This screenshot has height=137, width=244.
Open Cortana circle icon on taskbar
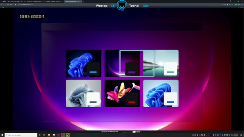point(40,135)
